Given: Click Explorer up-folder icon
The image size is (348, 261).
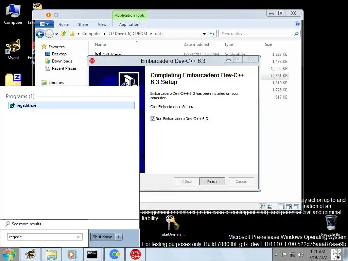Looking at the screenshot, I should point(64,34).
